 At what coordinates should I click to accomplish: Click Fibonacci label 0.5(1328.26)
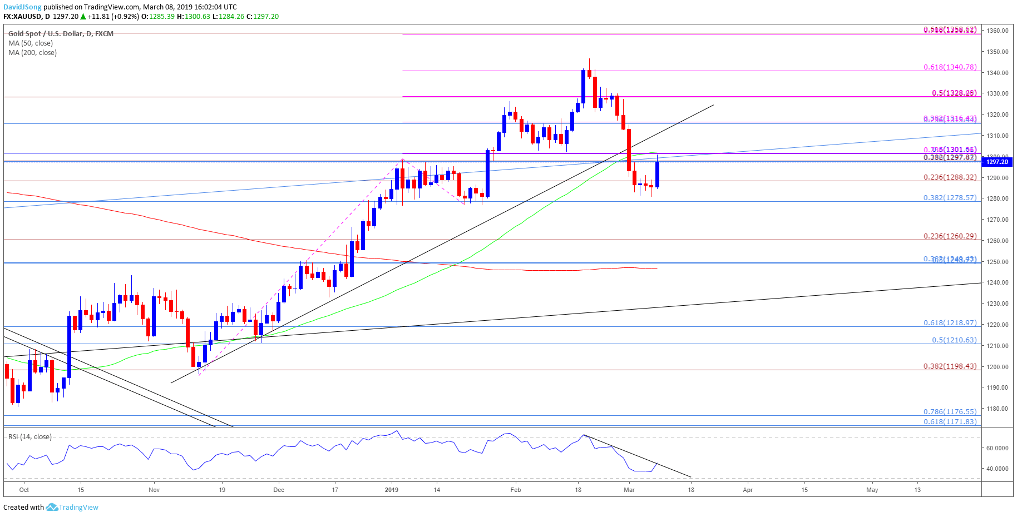pyautogui.click(x=954, y=93)
